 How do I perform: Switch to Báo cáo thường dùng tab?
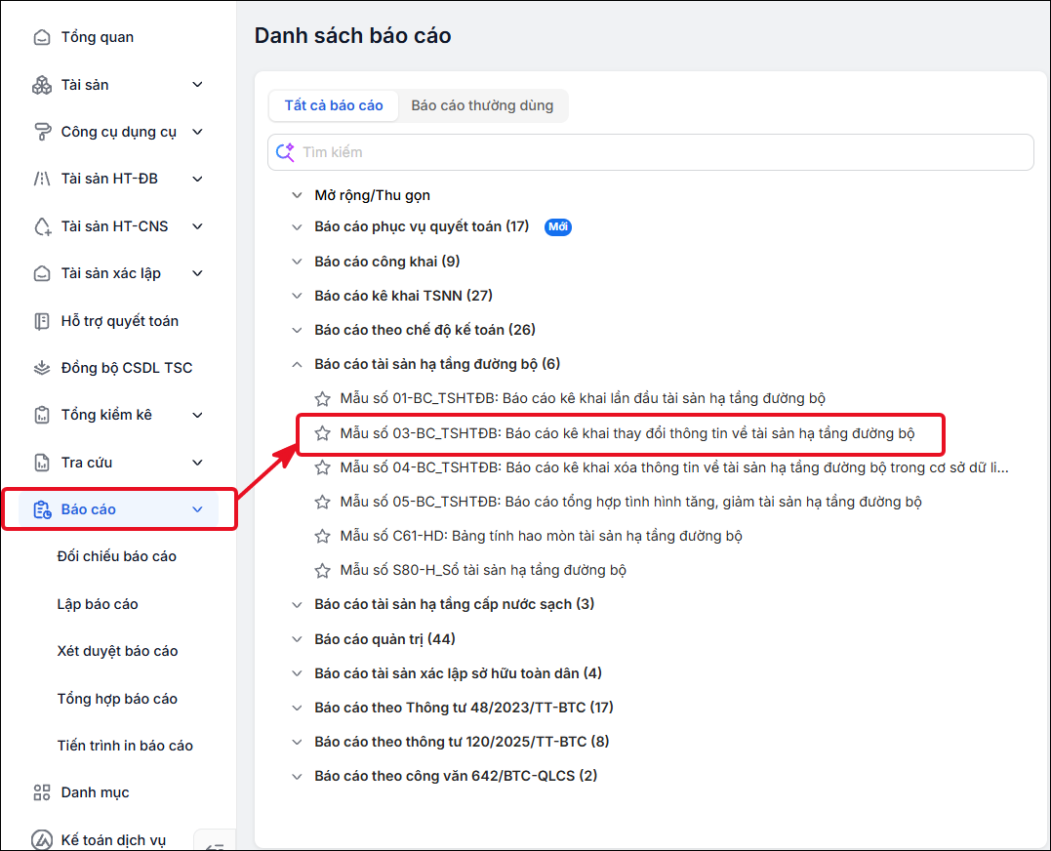point(483,105)
